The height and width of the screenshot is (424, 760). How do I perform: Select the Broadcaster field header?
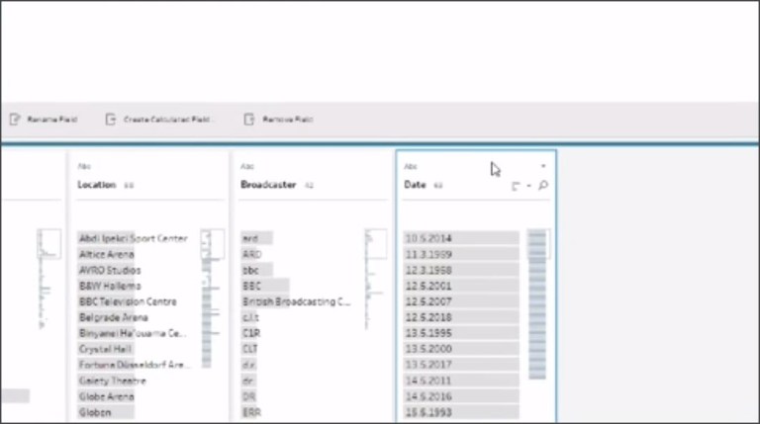[x=268, y=185]
